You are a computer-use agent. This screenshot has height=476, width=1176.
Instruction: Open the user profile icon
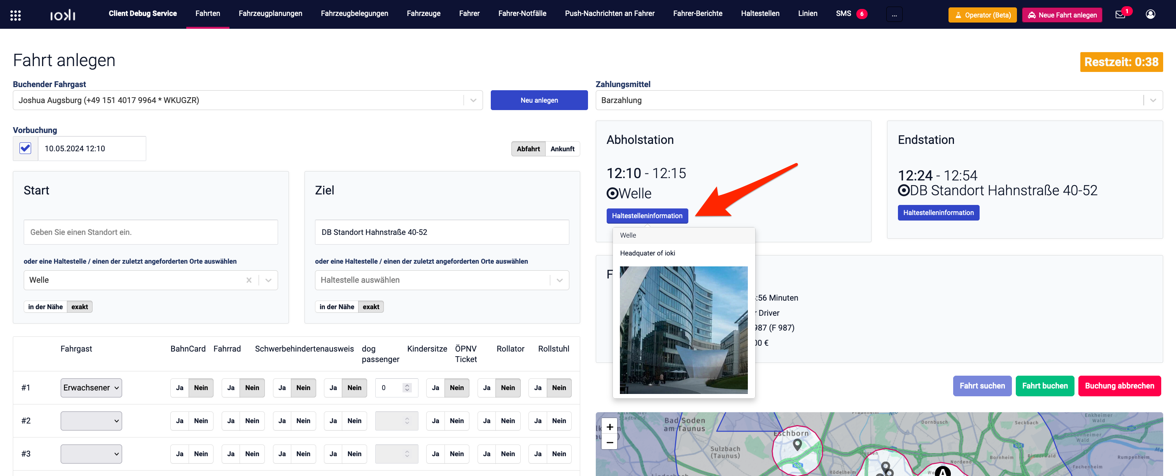1150,15
